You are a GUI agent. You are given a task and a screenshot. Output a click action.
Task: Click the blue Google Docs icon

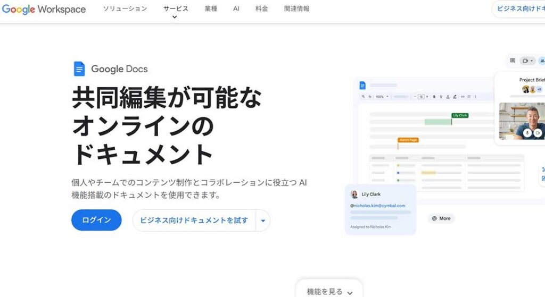(x=79, y=69)
